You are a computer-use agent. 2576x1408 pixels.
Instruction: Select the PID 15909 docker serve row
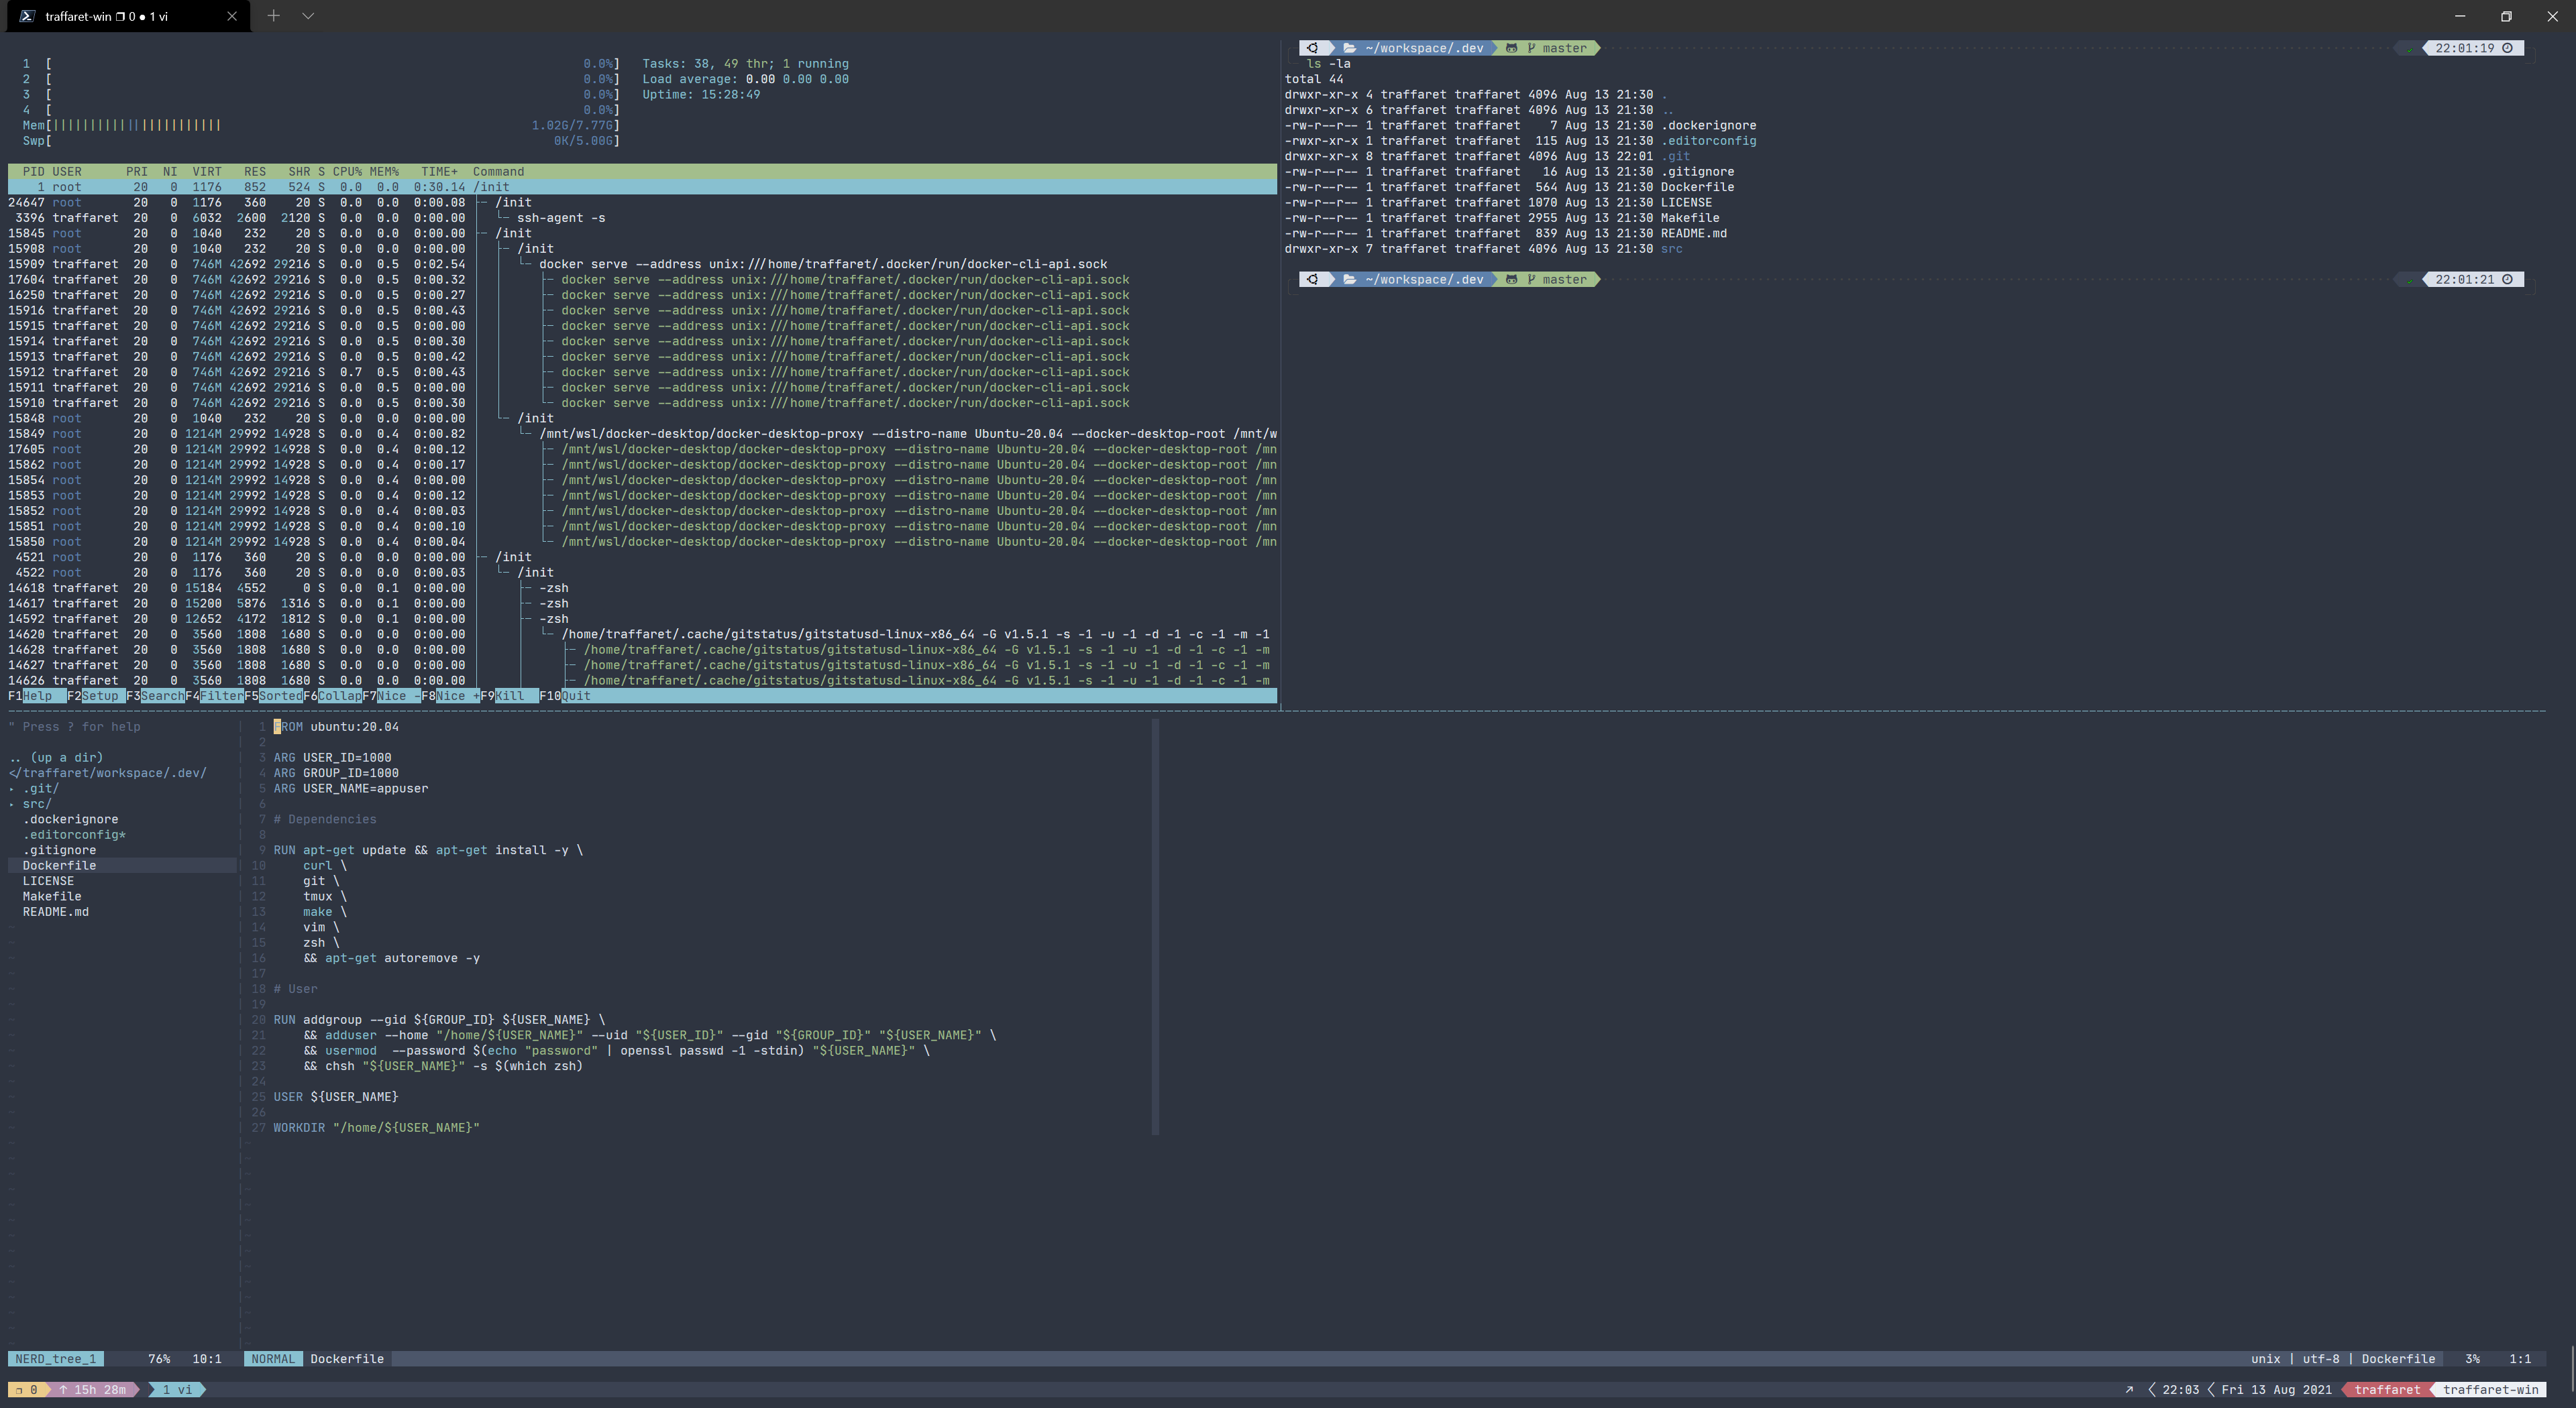tap(642, 265)
